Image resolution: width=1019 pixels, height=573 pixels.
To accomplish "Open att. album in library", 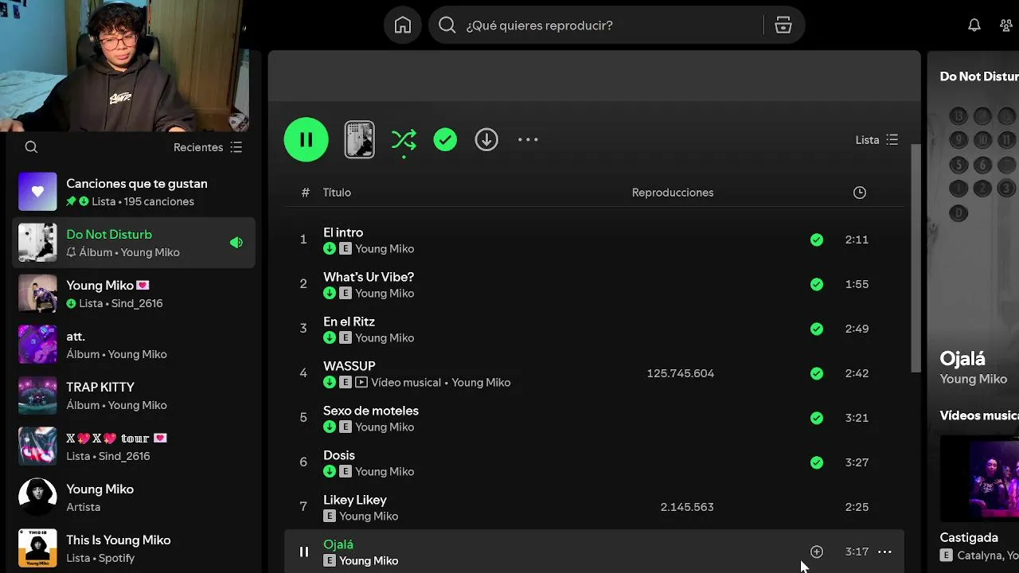I will pos(134,345).
